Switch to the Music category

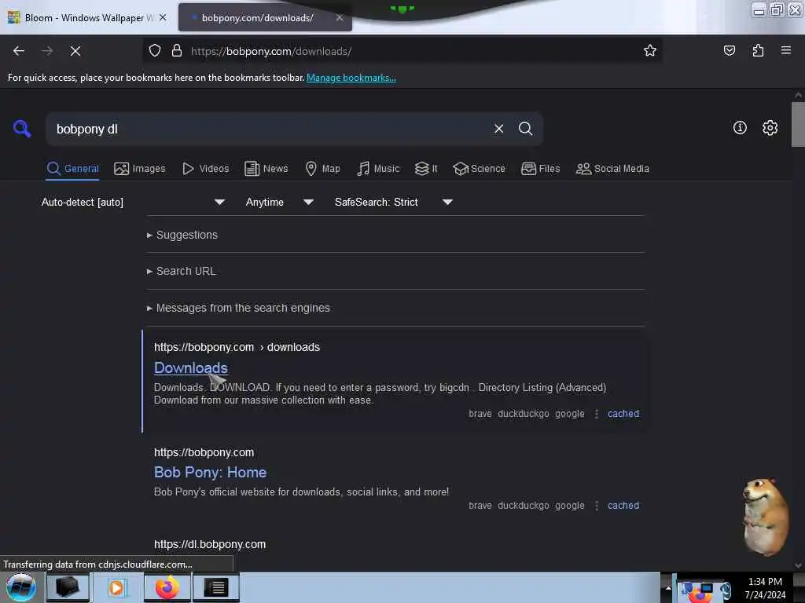pyautogui.click(x=378, y=169)
